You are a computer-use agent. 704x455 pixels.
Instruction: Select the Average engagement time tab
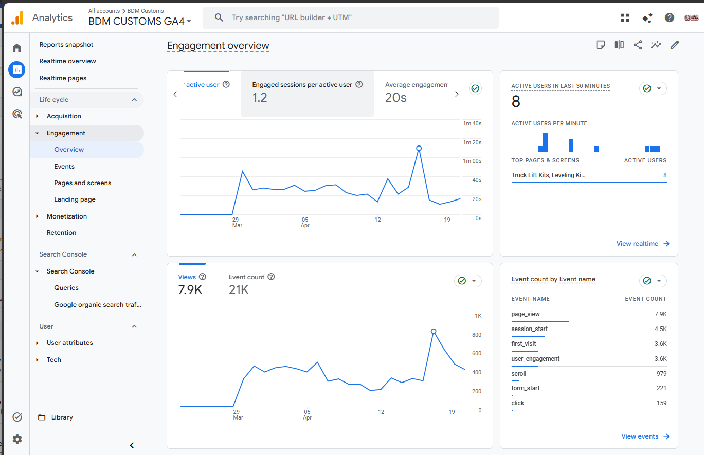(417, 94)
